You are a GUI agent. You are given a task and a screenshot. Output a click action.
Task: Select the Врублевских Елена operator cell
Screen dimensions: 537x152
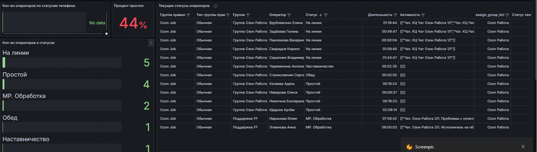(286, 23)
